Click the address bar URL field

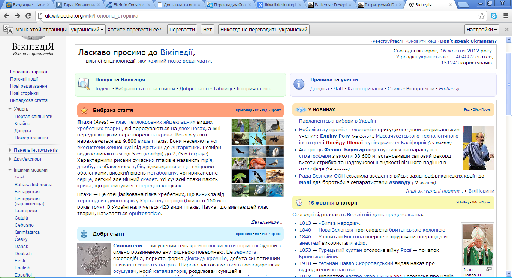[257, 16]
